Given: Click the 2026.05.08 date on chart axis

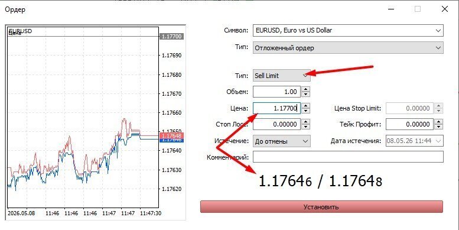Looking at the screenshot, I should coord(21,213).
